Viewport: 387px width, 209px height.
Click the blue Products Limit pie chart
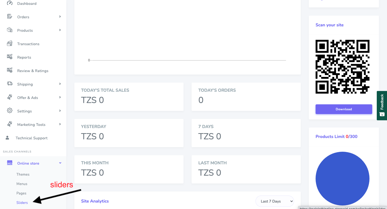click(342, 179)
